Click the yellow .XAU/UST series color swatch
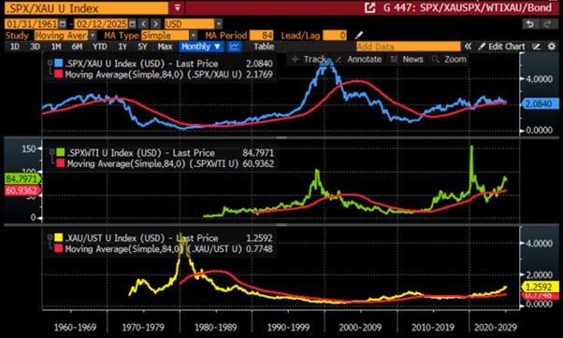The height and width of the screenshot is (338, 563). point(59,238)
